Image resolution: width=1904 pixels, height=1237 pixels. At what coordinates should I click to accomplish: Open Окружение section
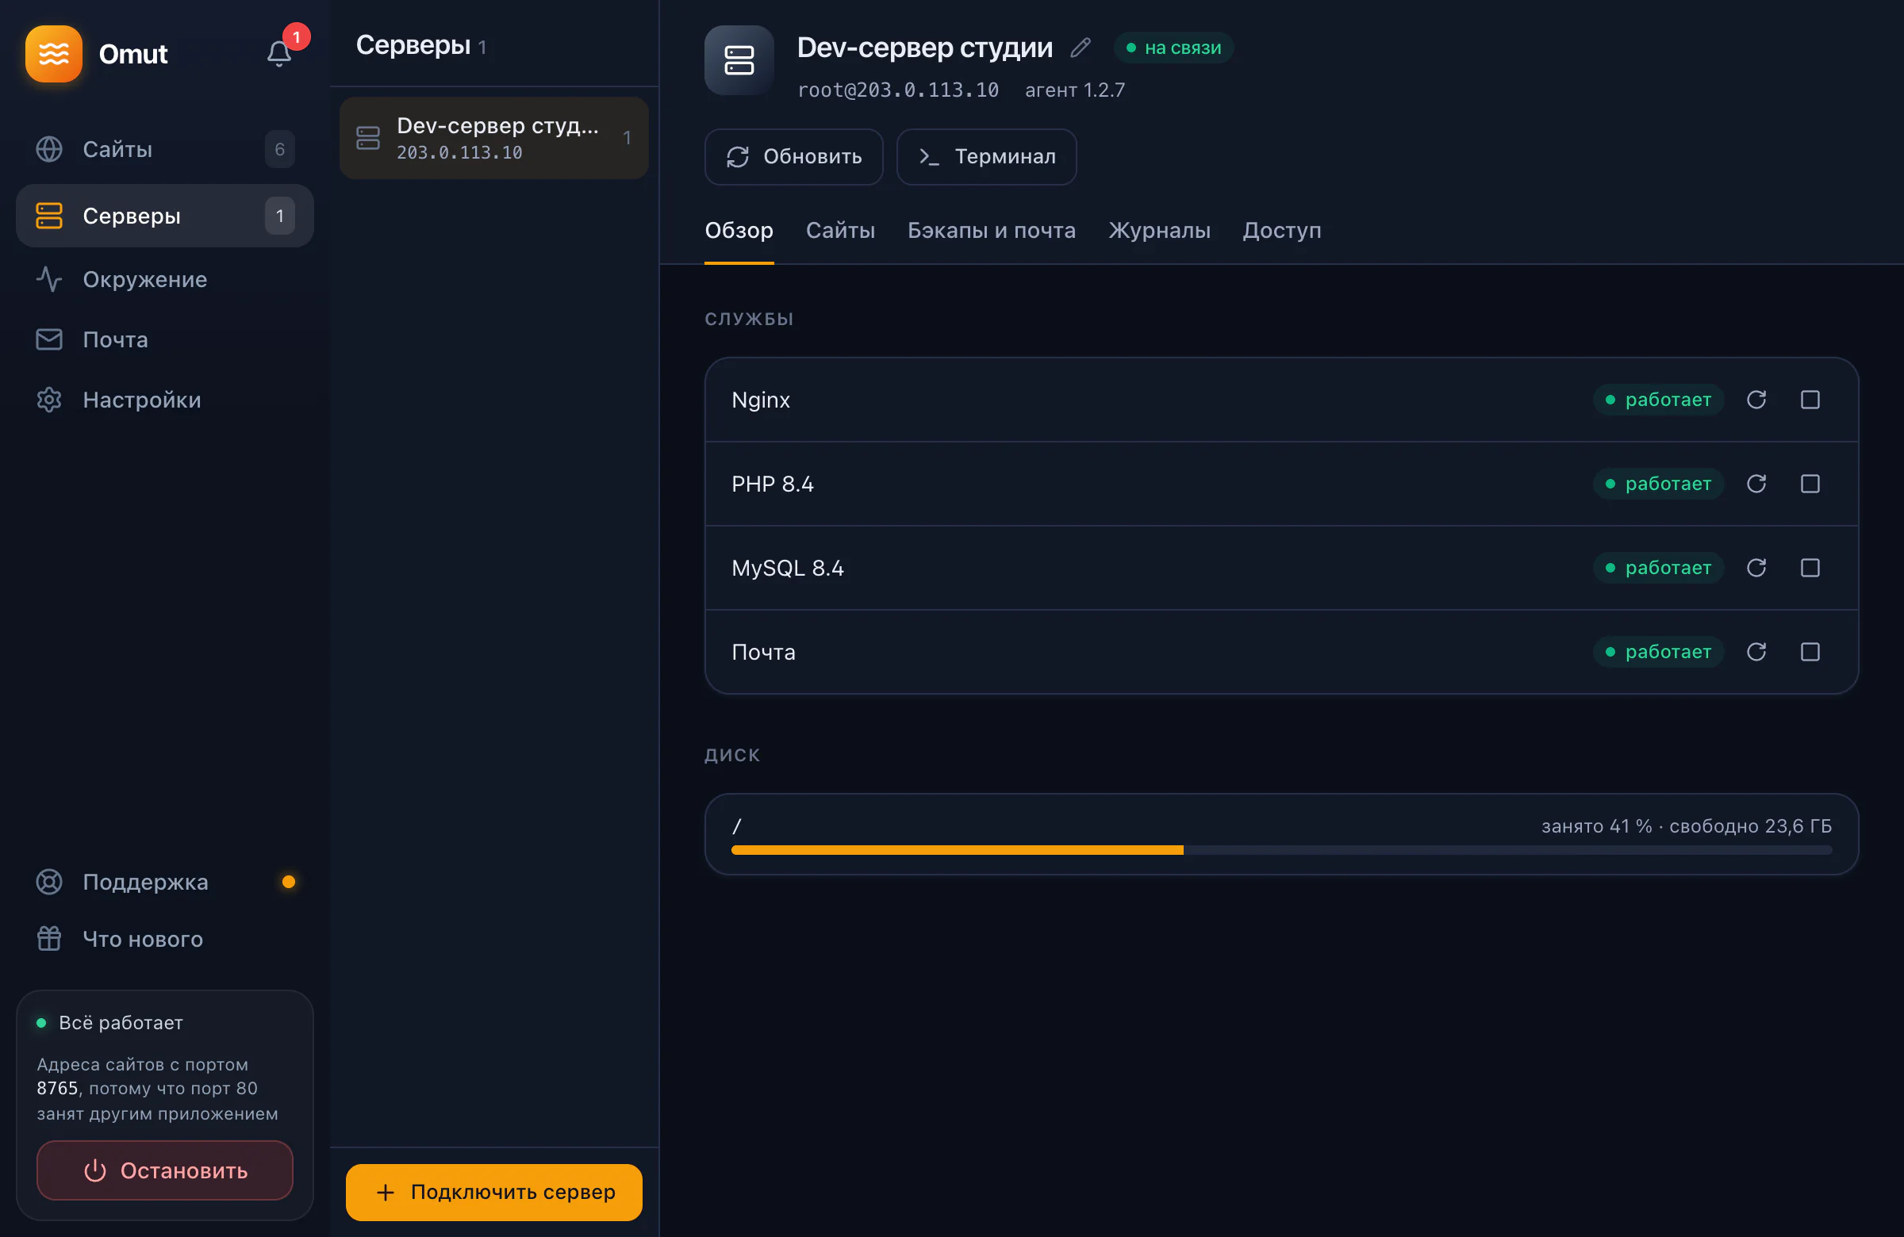(x=165, y=279)
